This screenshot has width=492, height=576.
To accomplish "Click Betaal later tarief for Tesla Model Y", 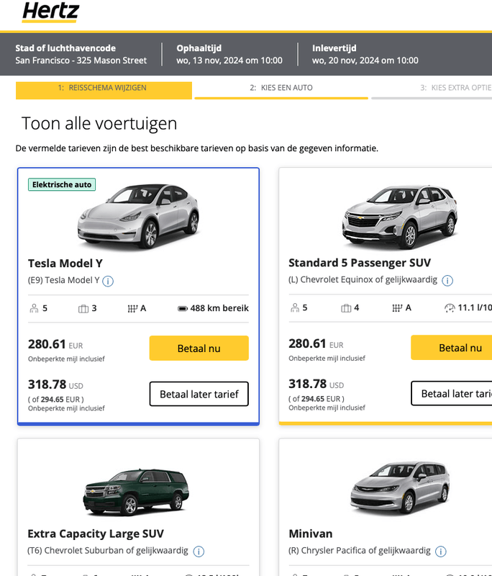I will pyautogui.click(x=199, y=394).
